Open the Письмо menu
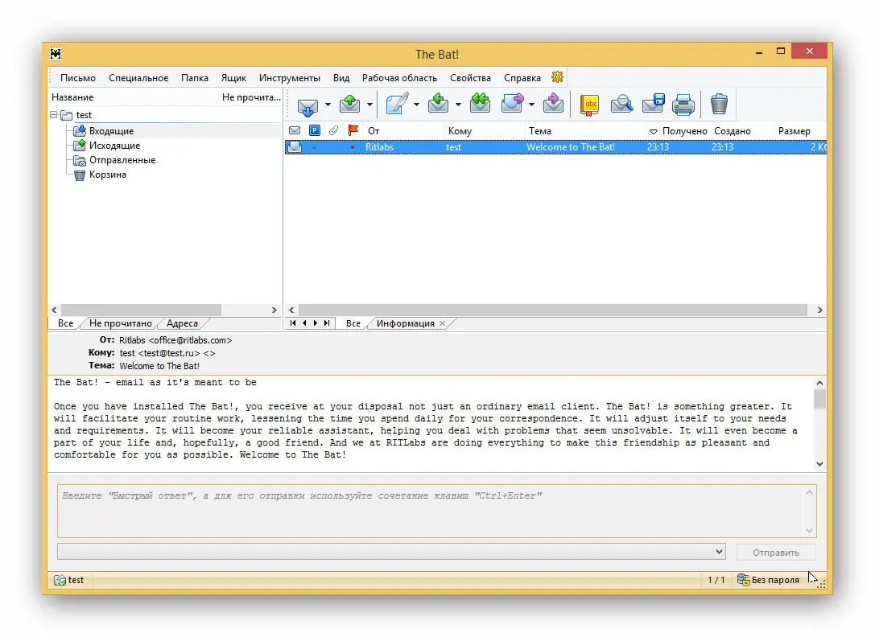Screen dimensions: 875x637 [78, 77]
